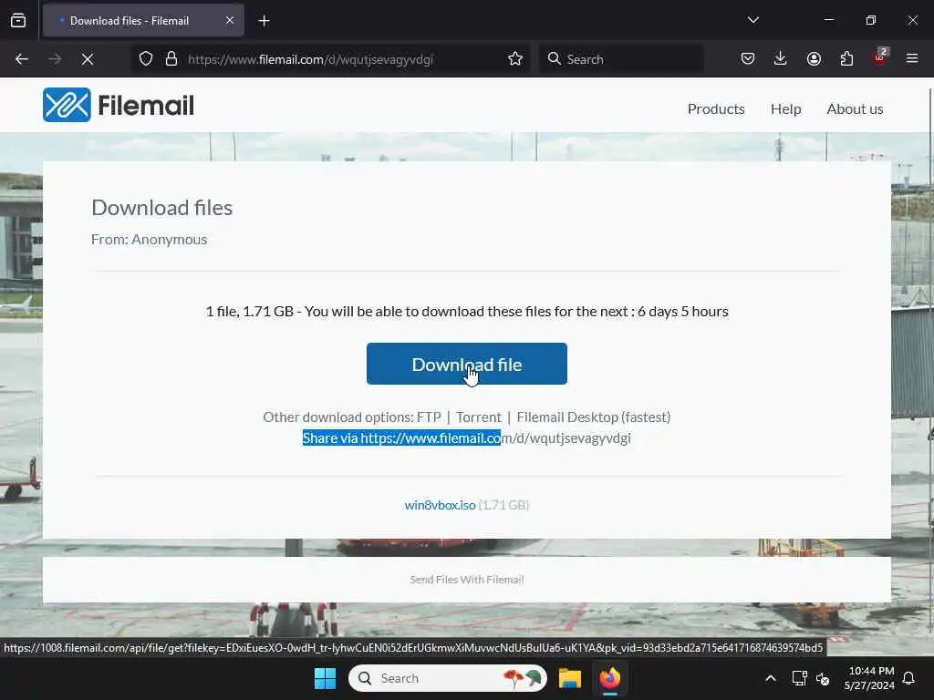Stop loading the page with X button
Screen dimensions: 934x700
click(88, 59)
